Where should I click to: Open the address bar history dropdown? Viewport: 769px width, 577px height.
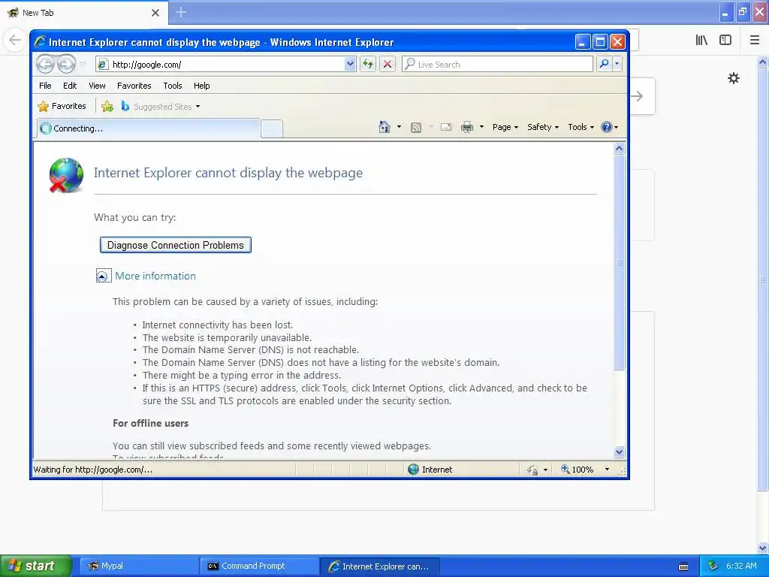pos(350,64)
